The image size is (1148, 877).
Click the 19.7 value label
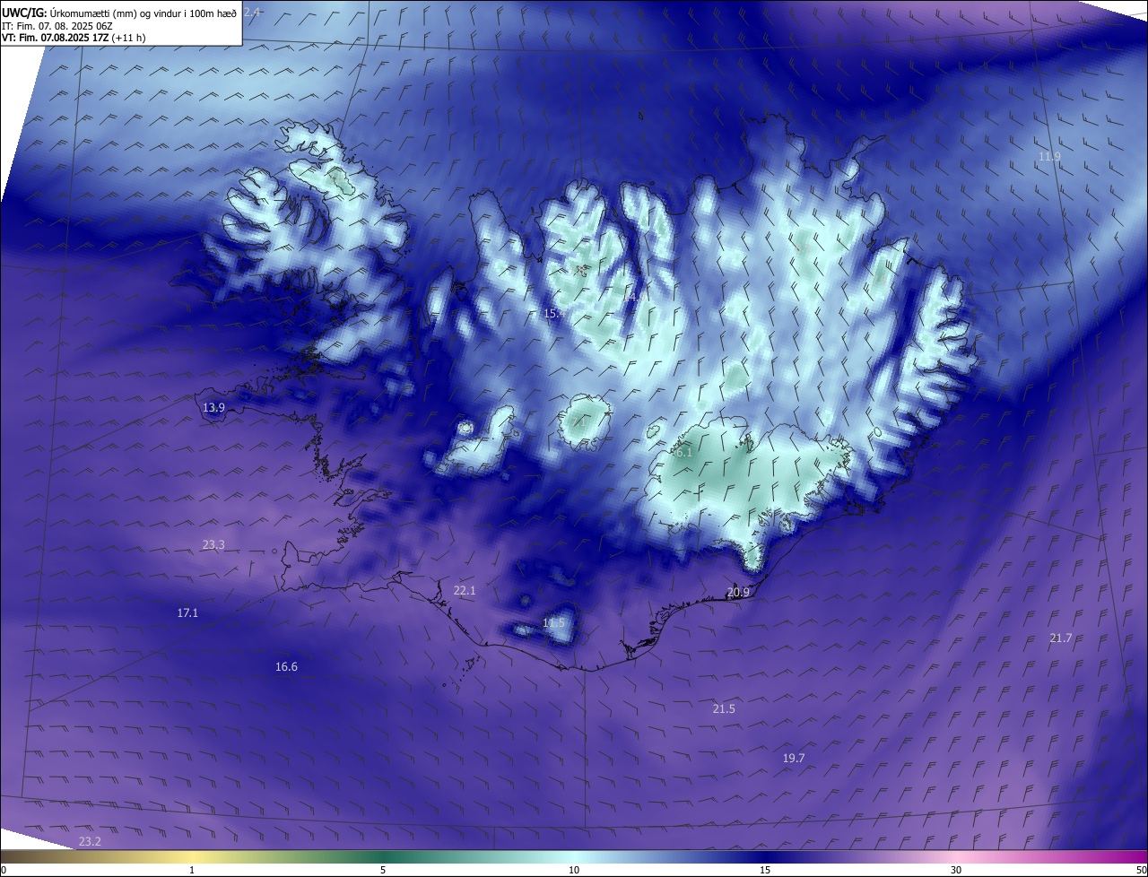click(x=794, y=758)
